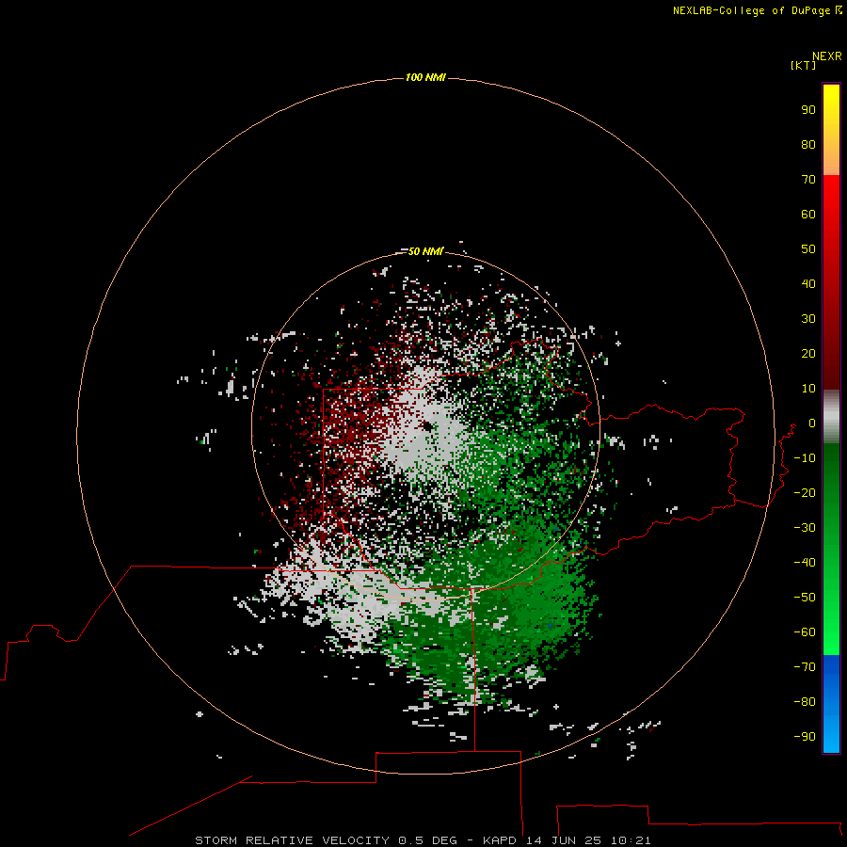Click the KT units label above the color scale

tap(803, 65)
